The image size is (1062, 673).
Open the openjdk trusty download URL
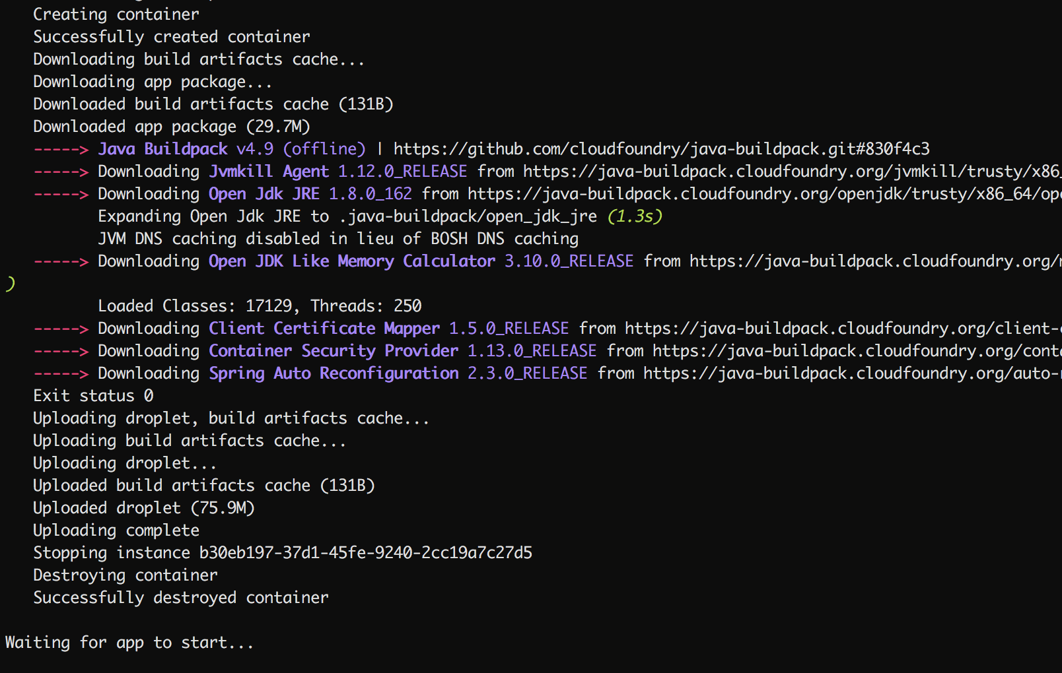pos(765,194)
